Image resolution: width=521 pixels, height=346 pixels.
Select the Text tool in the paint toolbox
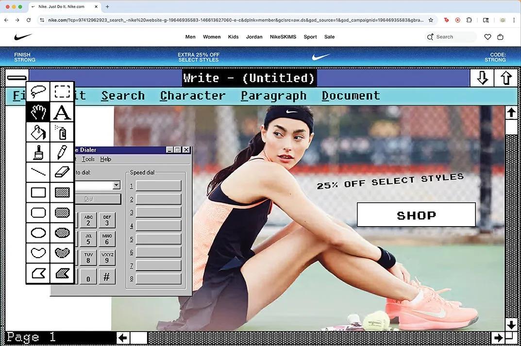(x=62, y=112)
